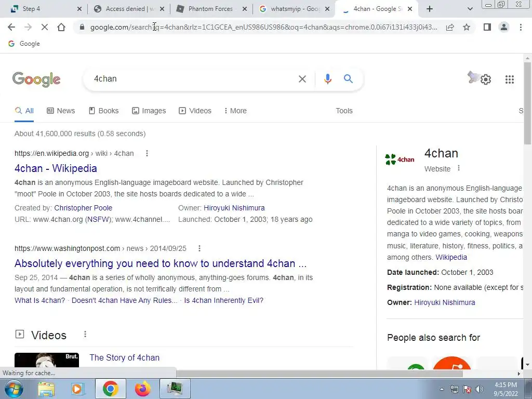Screen dimensions: 532x399
Task: Open Is 4chan Inherently Evil? link
Action: 223,300
